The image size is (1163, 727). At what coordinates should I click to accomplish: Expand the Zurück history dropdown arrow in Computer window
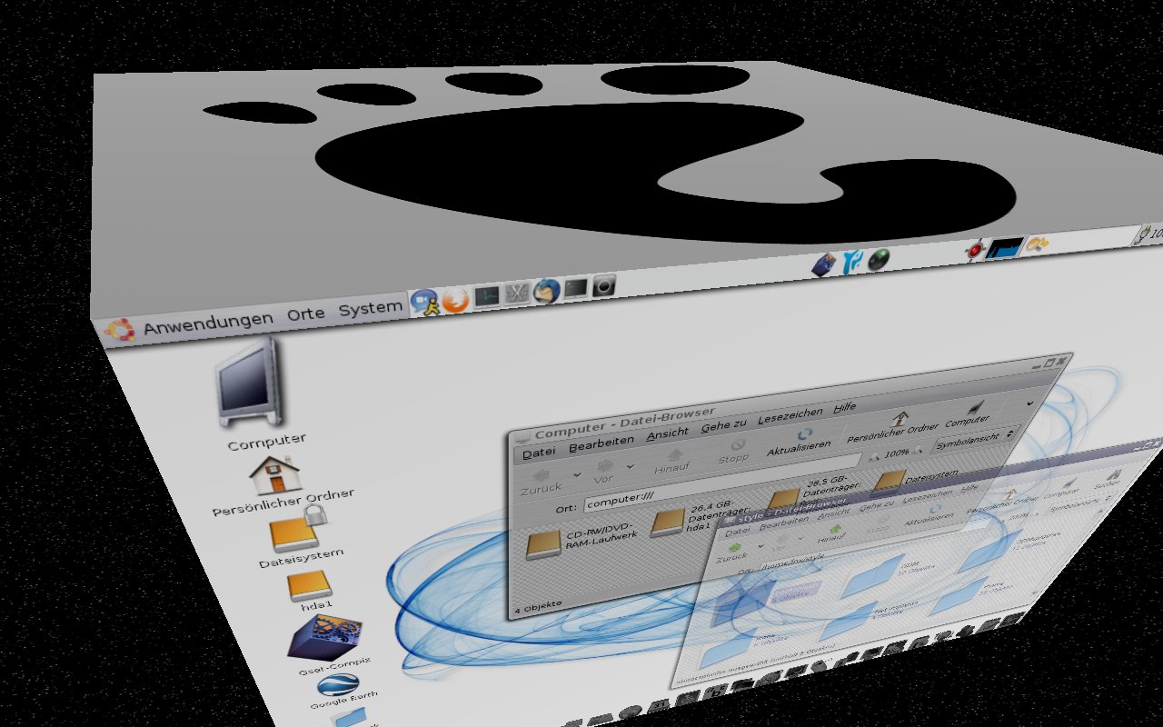tap(576, 475)
